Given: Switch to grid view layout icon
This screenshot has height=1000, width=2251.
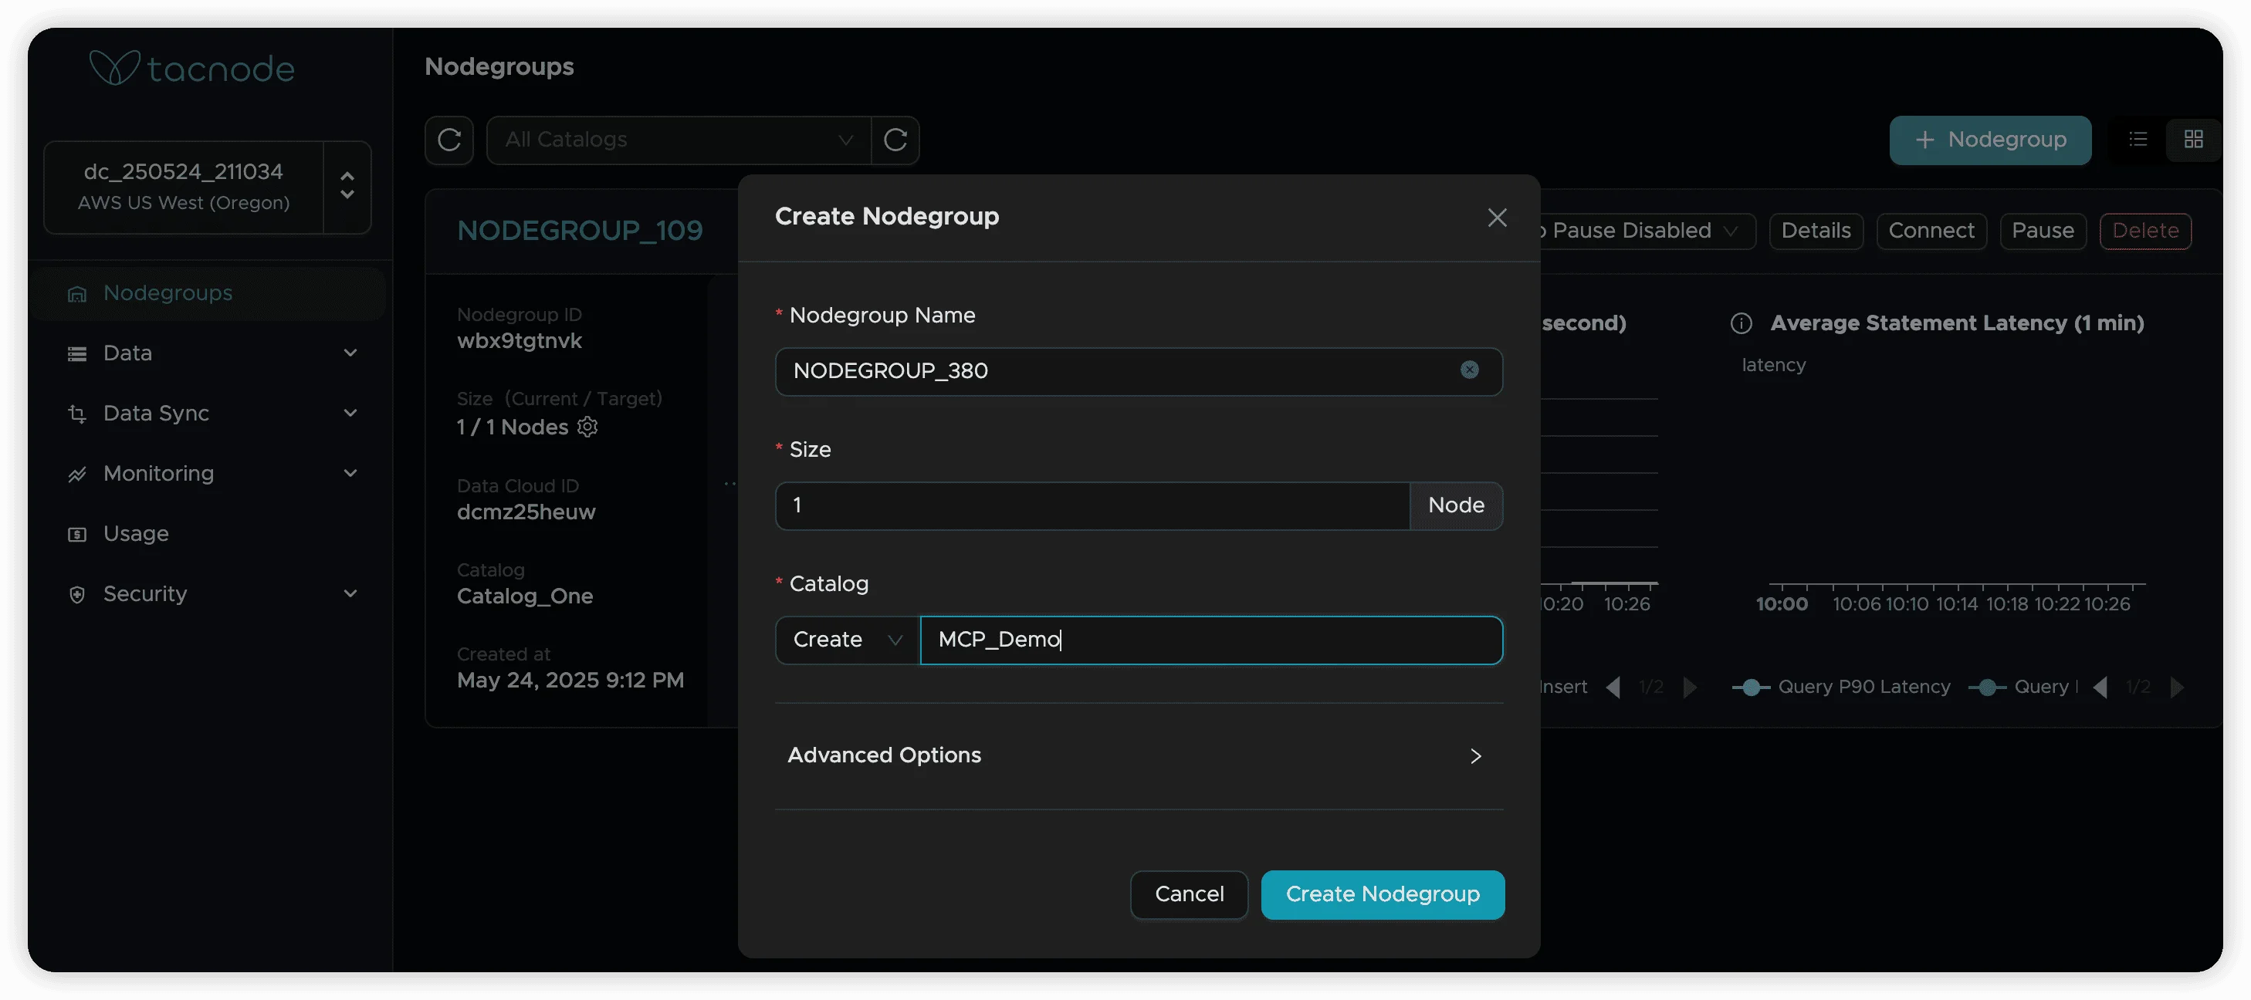Looking at the screenshot, I should pyautogui.click(x=2192, y=140).
